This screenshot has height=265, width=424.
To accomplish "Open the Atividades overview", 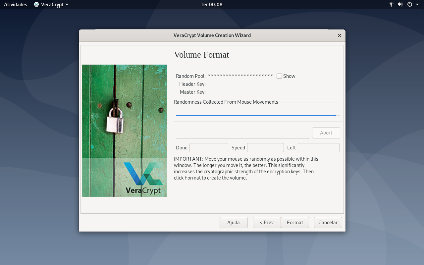I will pyautogui.click(x=16, y=5).
